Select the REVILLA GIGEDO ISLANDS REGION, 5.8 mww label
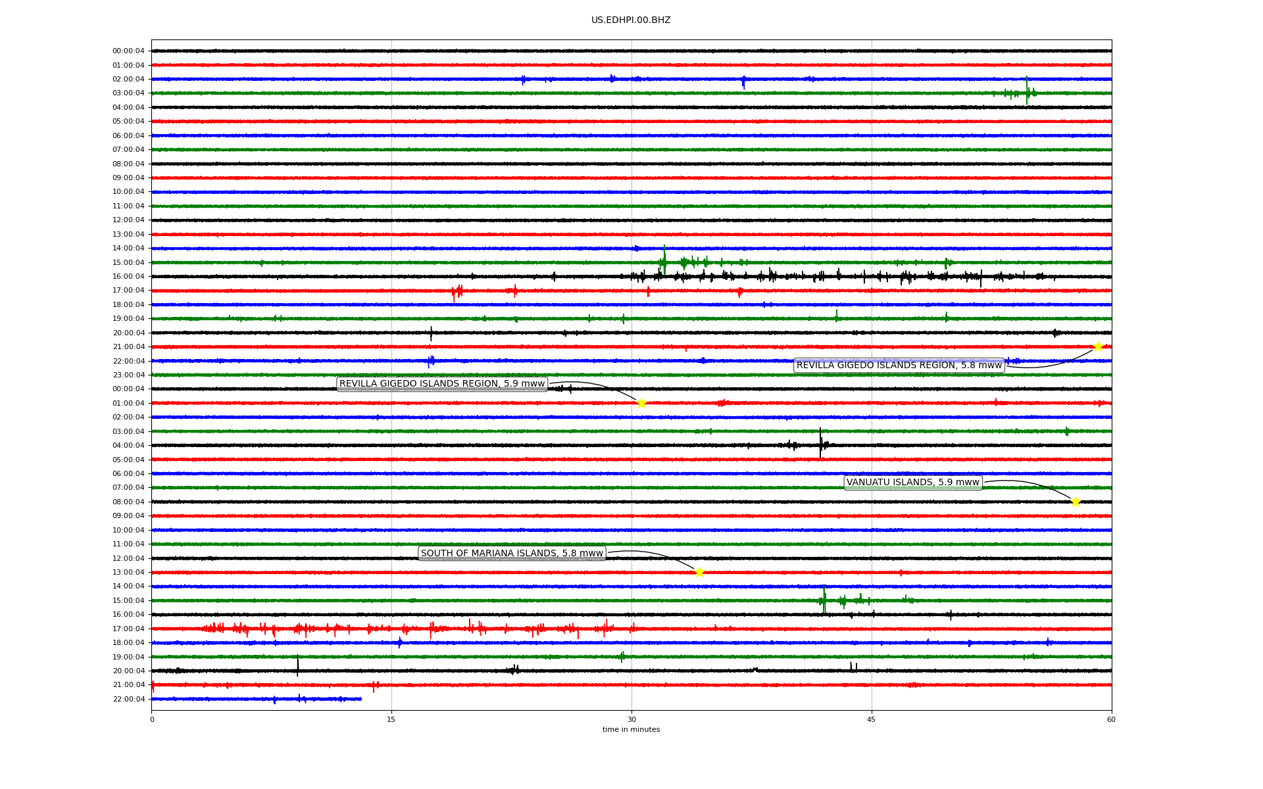The width and height of the screenshot is (1263, 789). pyautogui.click(x=899, y=366)
